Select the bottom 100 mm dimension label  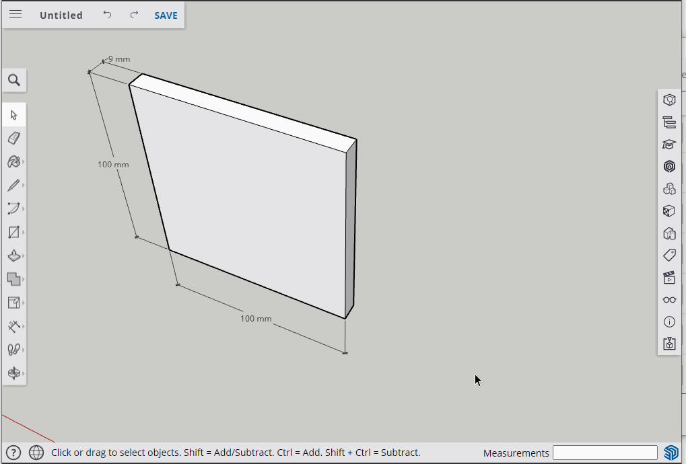[x=256, y=319]
